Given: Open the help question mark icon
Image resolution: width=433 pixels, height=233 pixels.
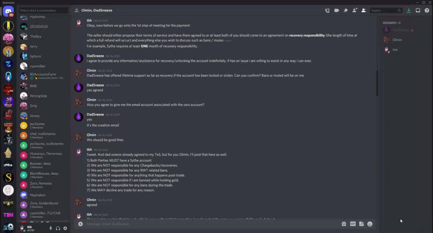Looking at the screenshot, I should click(x=427, y=10).
